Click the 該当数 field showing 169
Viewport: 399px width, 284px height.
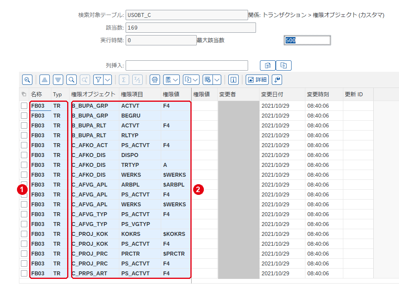click(190, 28)
